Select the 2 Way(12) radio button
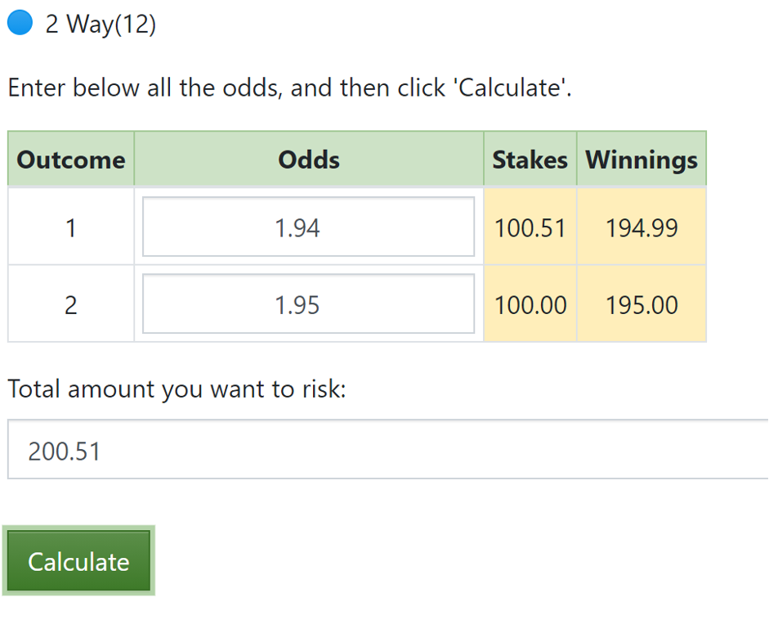This screenshot has height=620, width=769. click(19, 25)
